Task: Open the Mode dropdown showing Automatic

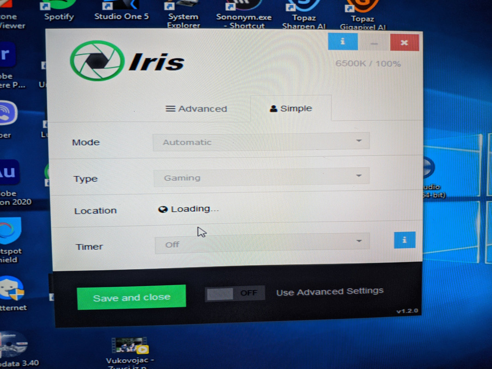Action: (x=261, y=142)
